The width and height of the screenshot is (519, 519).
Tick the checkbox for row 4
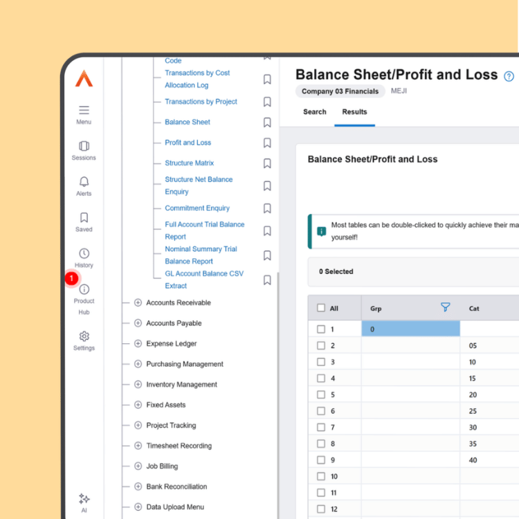coord(321,378)
